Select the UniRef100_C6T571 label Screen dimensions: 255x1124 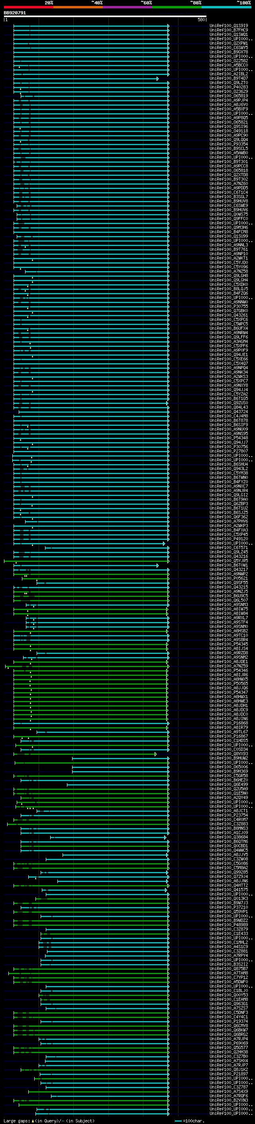point(229,547)
